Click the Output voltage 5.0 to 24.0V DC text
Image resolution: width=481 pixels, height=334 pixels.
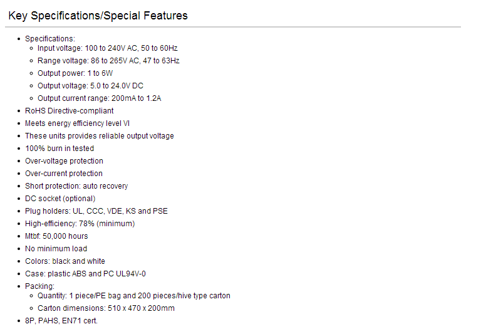90,86
